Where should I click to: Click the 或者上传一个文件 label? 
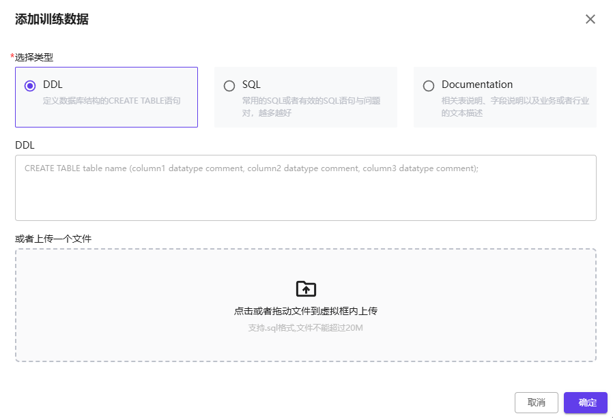[x=53, y=239]
